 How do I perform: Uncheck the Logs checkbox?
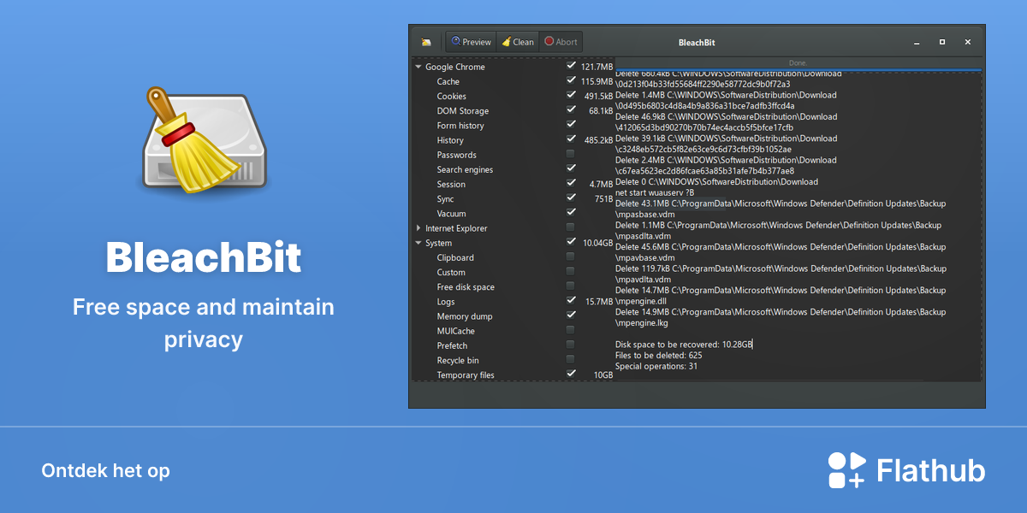(571, 300)
